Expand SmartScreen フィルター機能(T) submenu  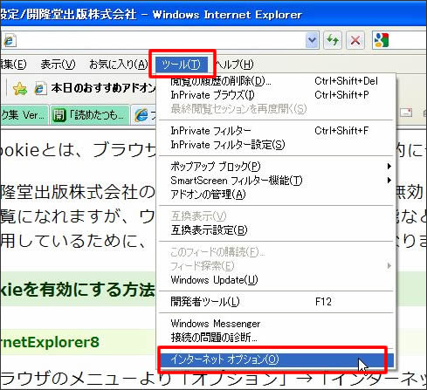276,181
